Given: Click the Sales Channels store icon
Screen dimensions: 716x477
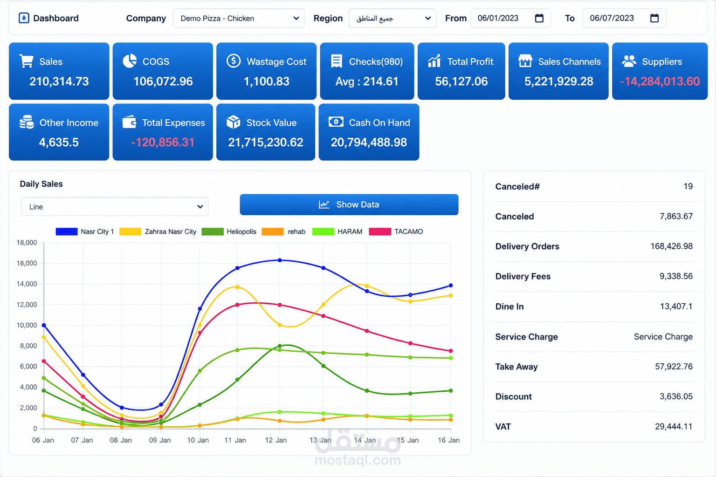Looking at the screenshot, I should 525,61.
